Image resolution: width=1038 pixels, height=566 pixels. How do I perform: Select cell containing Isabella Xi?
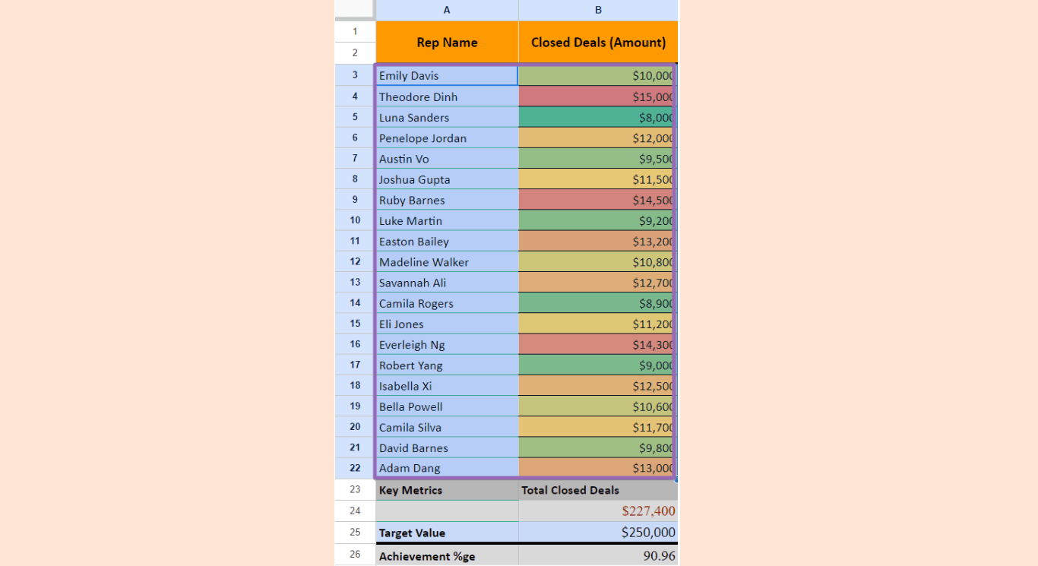(447, 386)
